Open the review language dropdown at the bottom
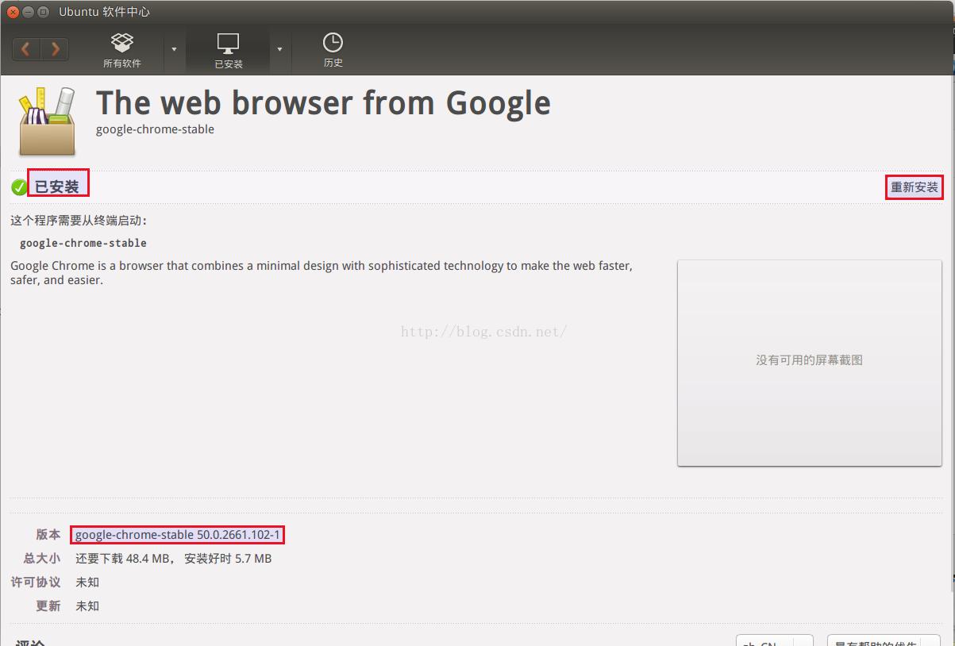Screen dimensions: 955x646 click(x=775, y=640)
